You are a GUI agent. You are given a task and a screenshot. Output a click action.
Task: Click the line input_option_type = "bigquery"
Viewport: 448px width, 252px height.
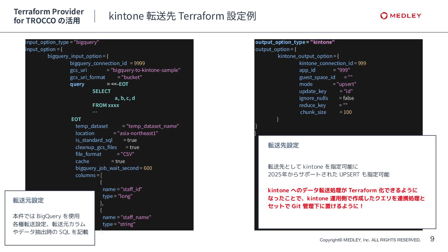62,42
